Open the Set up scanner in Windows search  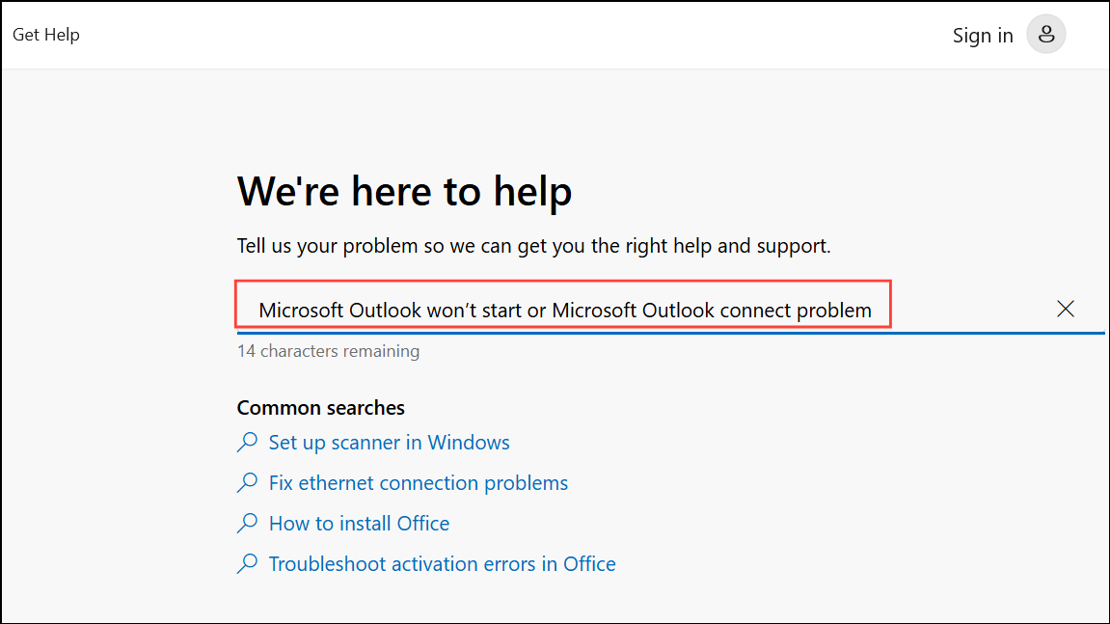click(x=390, y=442)
